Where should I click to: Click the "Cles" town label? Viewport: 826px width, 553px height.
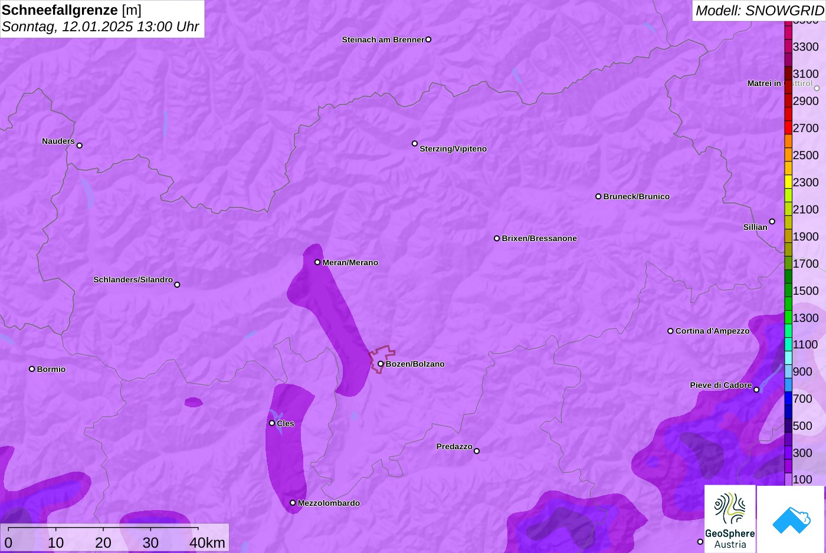[286, 423]
